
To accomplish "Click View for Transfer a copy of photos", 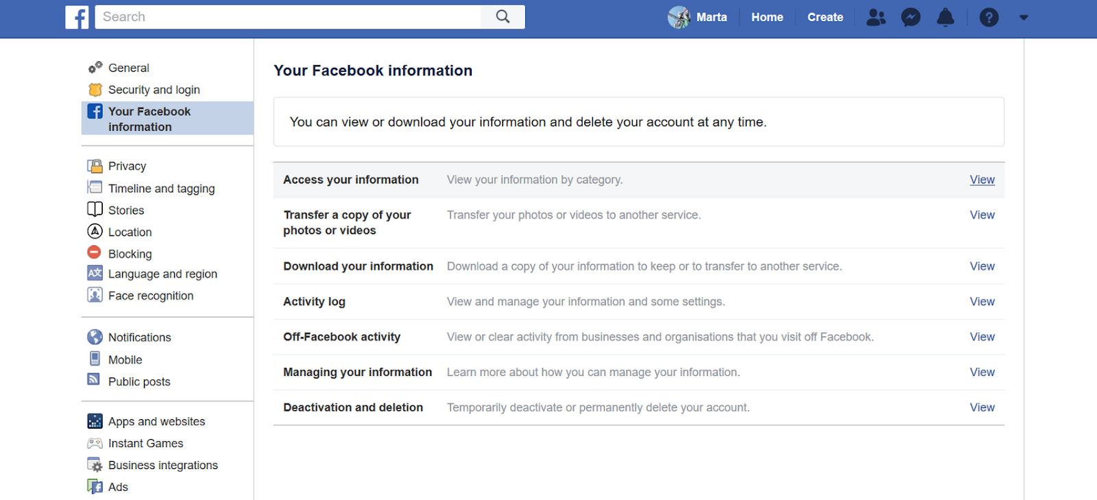I will coord(982,215).
